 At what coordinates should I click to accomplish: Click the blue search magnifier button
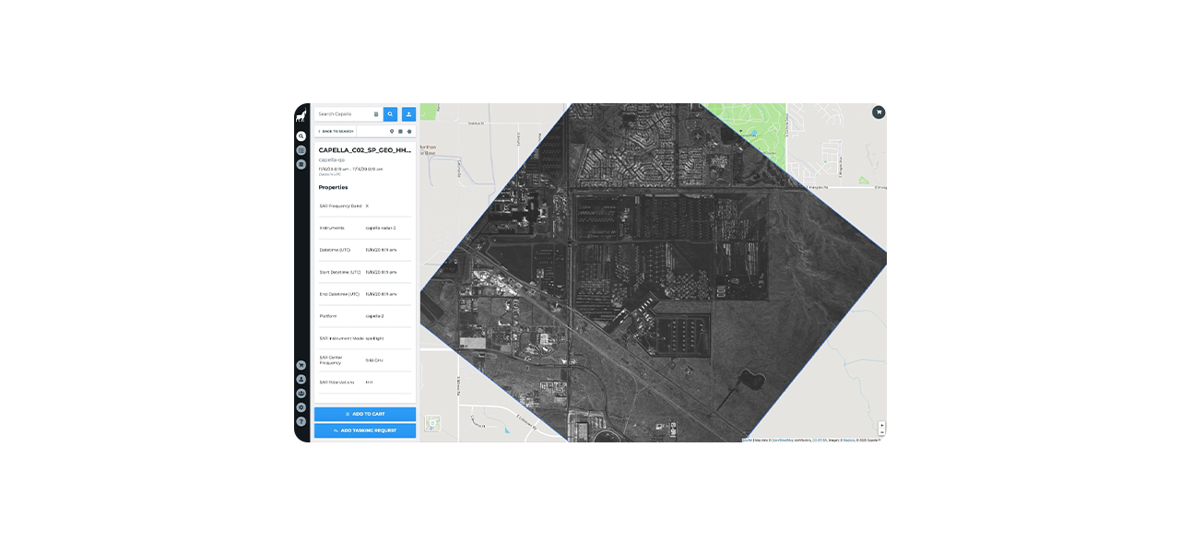click(x=390, y=114)
